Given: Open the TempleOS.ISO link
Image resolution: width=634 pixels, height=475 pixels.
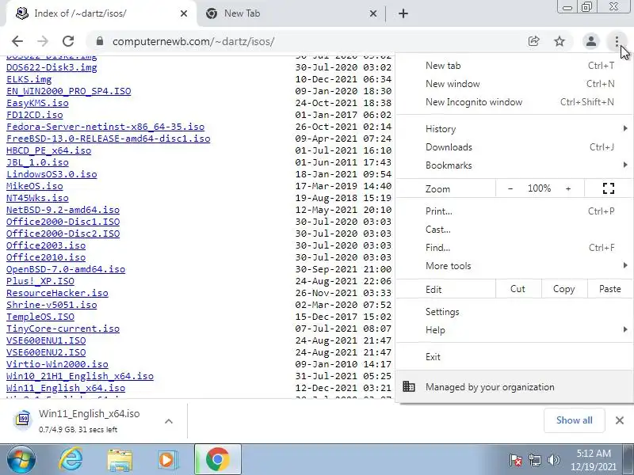Looking at the screenshot, I should point(40,317).
